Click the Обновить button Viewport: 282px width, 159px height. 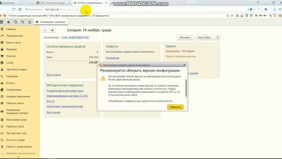pos(185,38)
